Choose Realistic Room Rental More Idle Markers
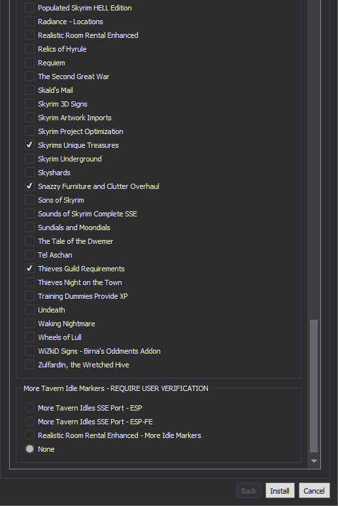 pyautogui.click(x=29, y=435)
